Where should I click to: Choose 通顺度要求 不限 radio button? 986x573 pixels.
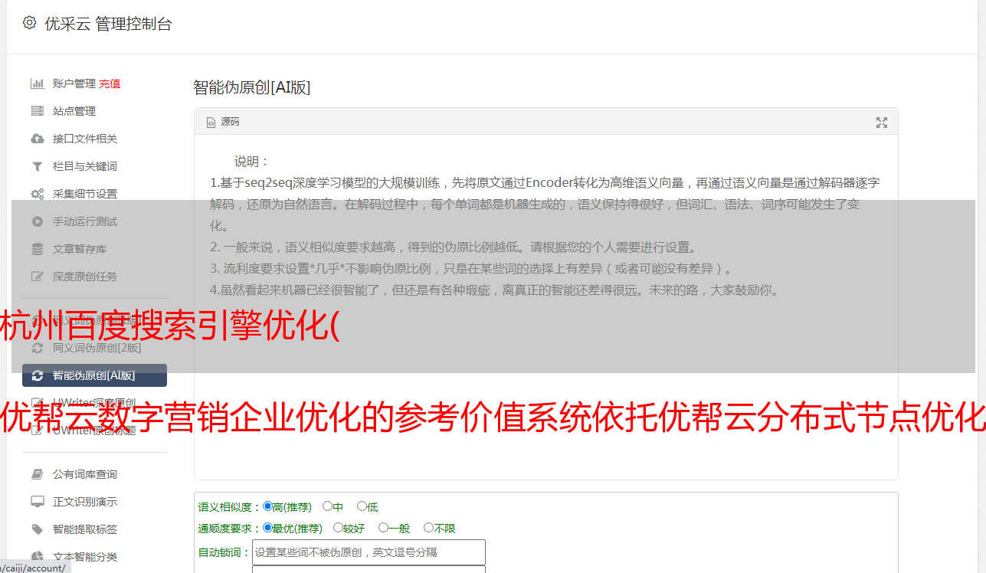(x=428, y=528)
